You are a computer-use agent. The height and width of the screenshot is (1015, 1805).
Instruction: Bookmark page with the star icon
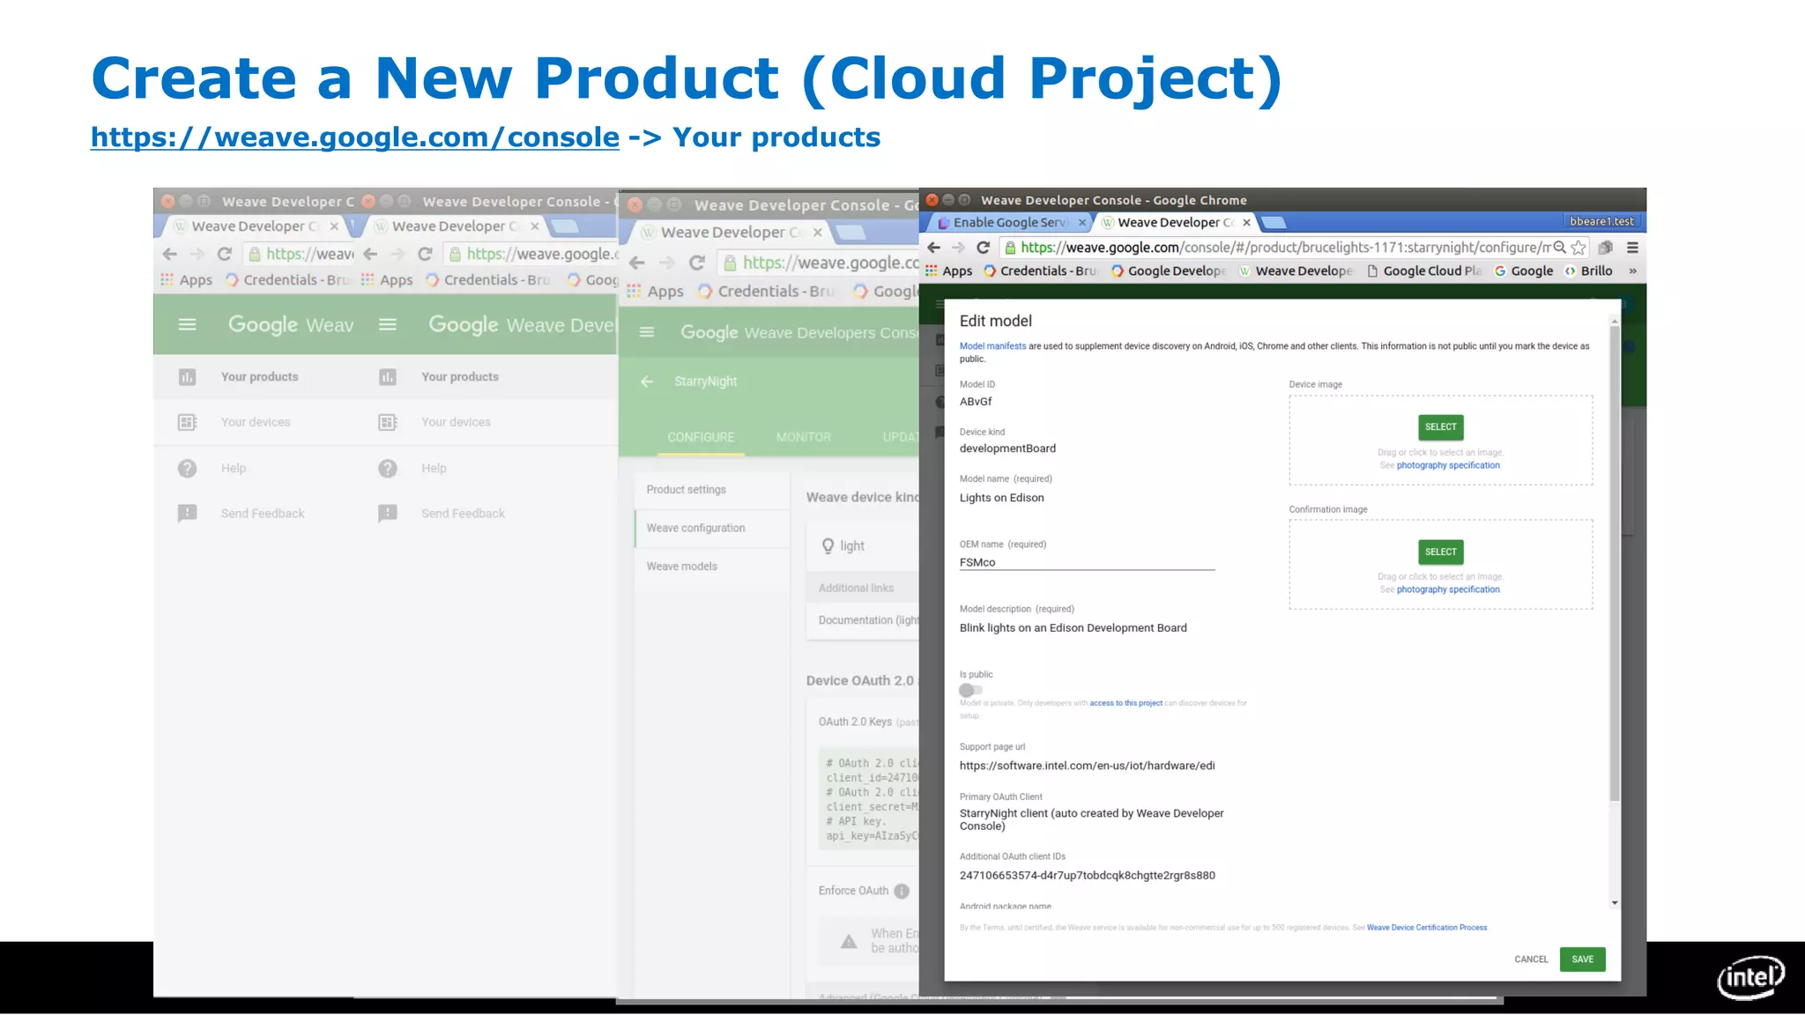tap(1578, 248)
